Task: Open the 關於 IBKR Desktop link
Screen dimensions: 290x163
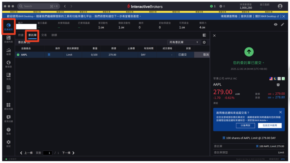Action: tap(267, 16)
